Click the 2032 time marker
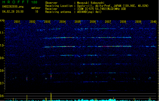The height and width of the screenshot is (101, 159). coord(32,22)
